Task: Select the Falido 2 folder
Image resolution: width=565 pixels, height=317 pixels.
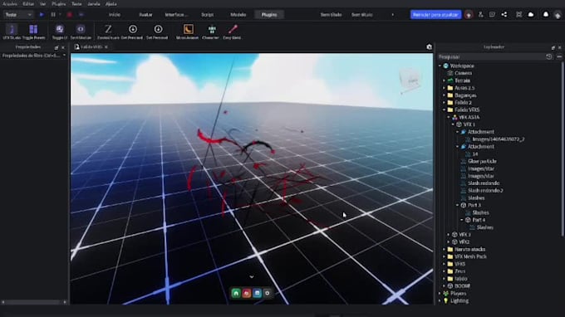Action: [463, 103]
